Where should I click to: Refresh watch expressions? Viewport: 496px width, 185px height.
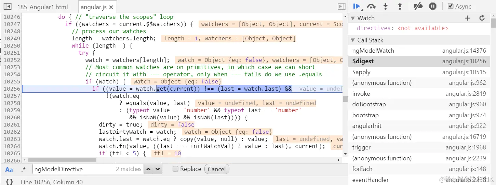point(482,18)
